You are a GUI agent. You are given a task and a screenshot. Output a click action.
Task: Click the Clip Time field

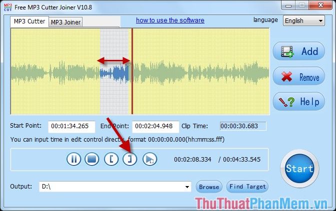(x=243, y=126)
